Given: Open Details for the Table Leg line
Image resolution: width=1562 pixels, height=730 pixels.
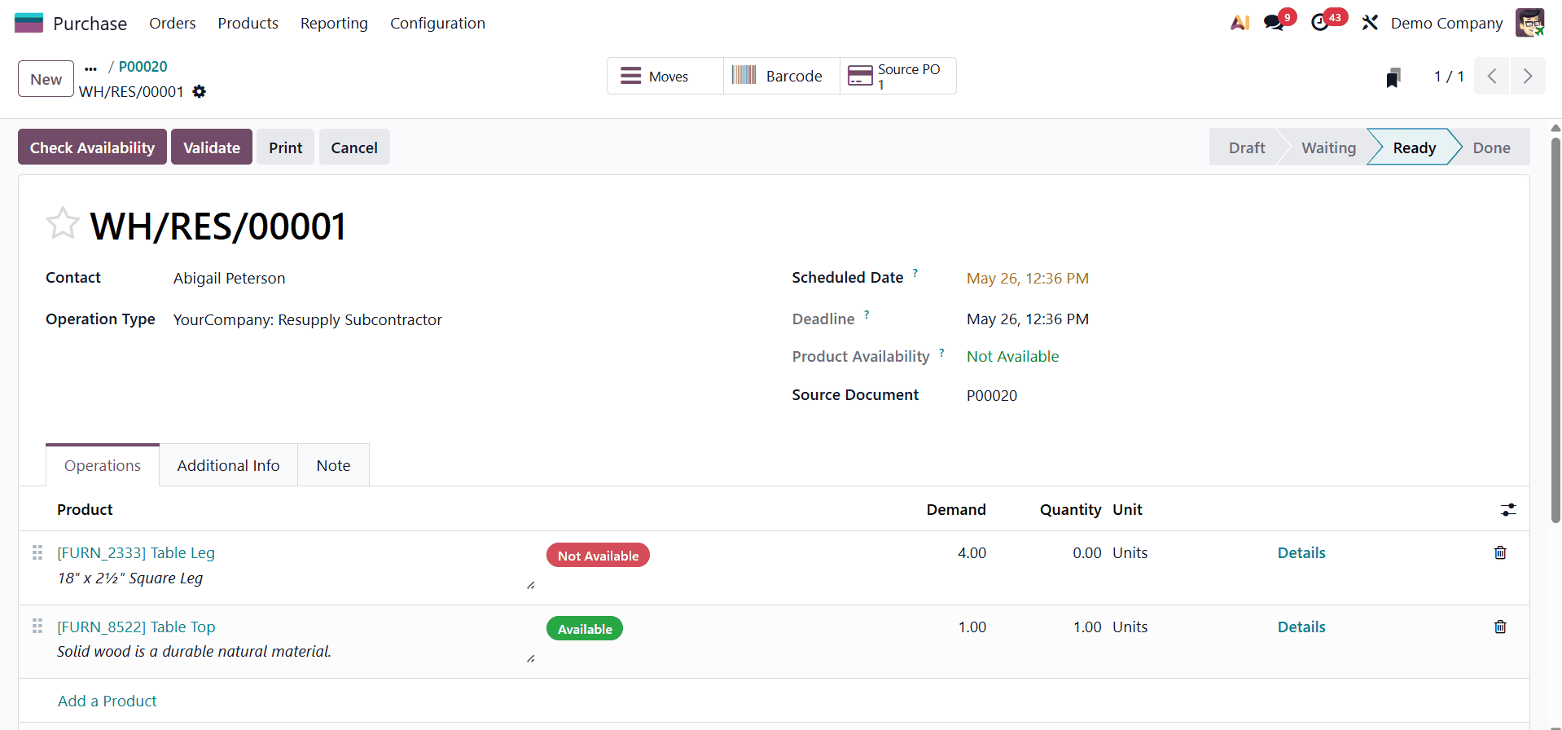Looking at the screenshot, I should [1301, 552].
